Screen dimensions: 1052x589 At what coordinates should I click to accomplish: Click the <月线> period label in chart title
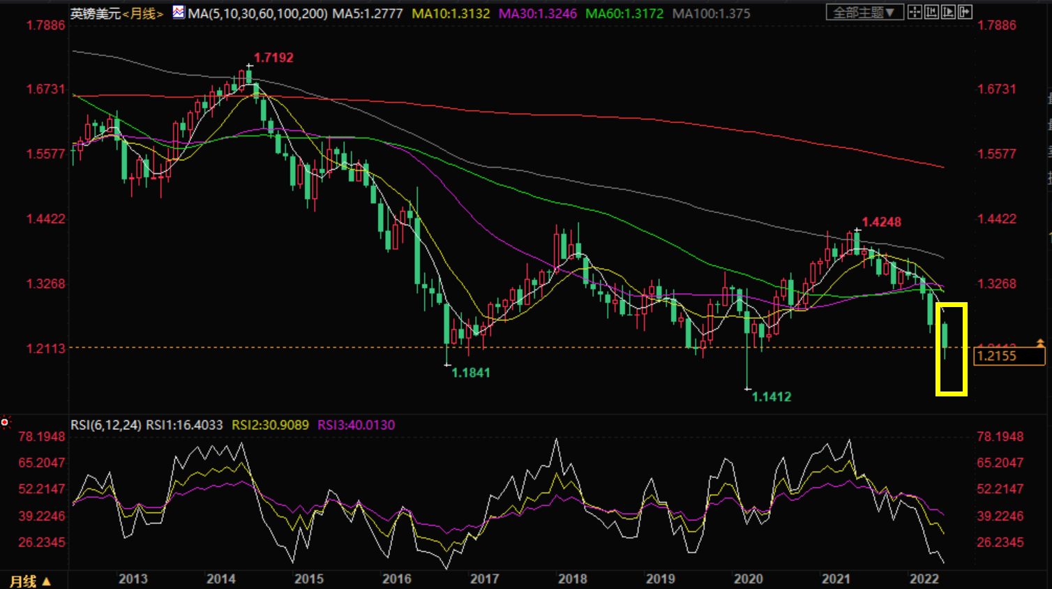tap(143, 13)
